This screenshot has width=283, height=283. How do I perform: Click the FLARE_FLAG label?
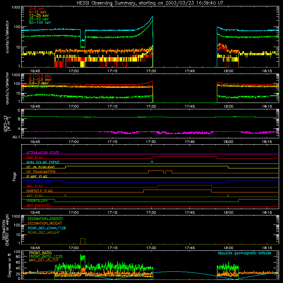[x=37, y=177]
